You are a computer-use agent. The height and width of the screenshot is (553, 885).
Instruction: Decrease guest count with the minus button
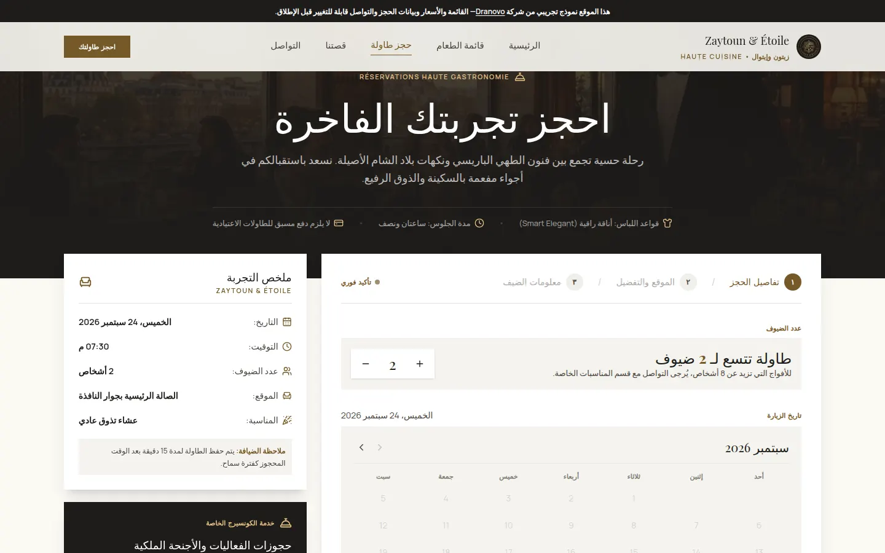[366, 364]
